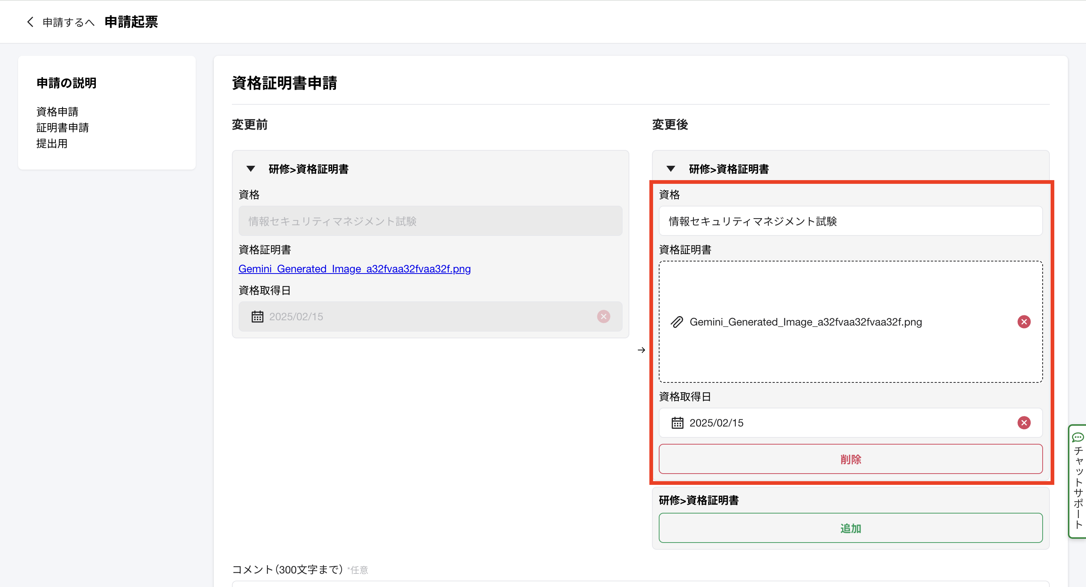The image size is (1086, 587).
Task: Clear the 変更後 資格取得日 date with the red X
Action: (1024, 423)
